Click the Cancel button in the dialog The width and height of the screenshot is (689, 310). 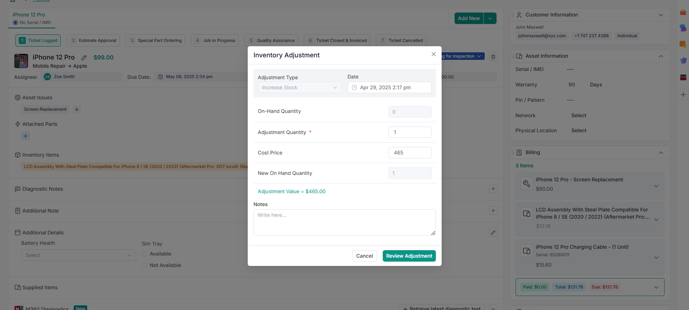[364, 256]
